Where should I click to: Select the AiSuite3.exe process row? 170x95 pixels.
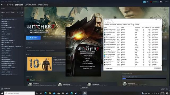(x=132, y=34)
